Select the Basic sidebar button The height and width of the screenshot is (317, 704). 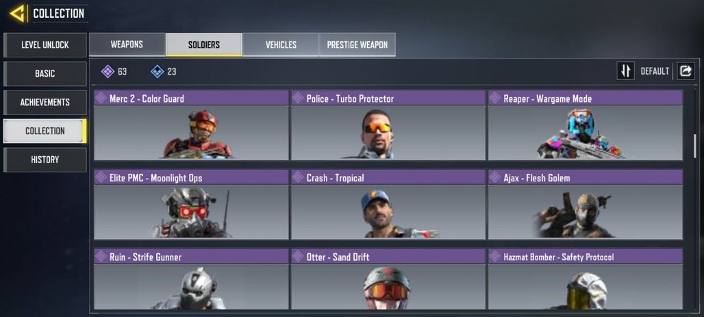pos(45,74)
